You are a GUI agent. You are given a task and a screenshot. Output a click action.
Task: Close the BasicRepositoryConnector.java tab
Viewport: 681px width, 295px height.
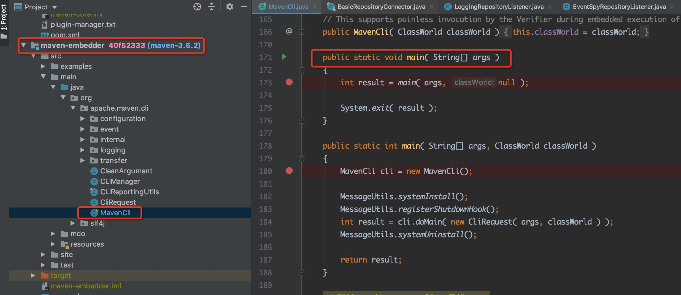click(431, 7)
